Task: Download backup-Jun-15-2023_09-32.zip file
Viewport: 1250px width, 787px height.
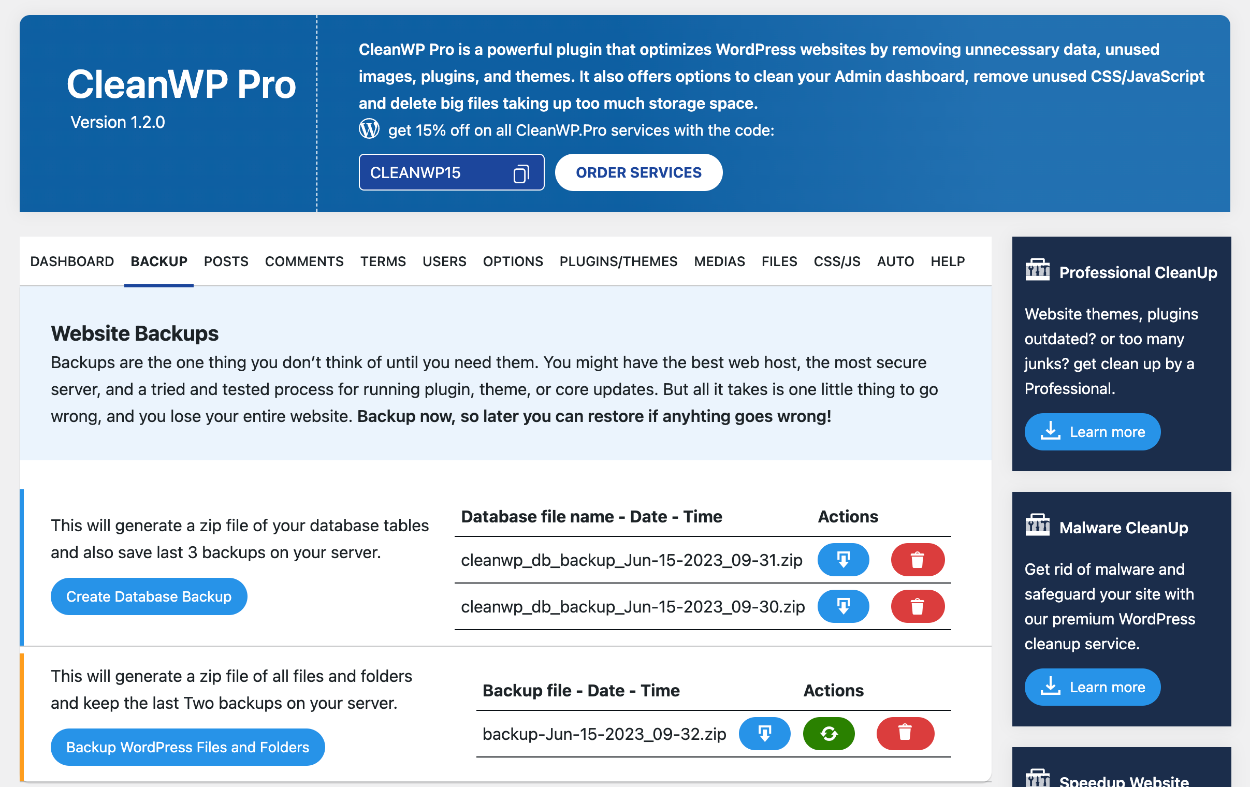Action: [x=764, y=734]
